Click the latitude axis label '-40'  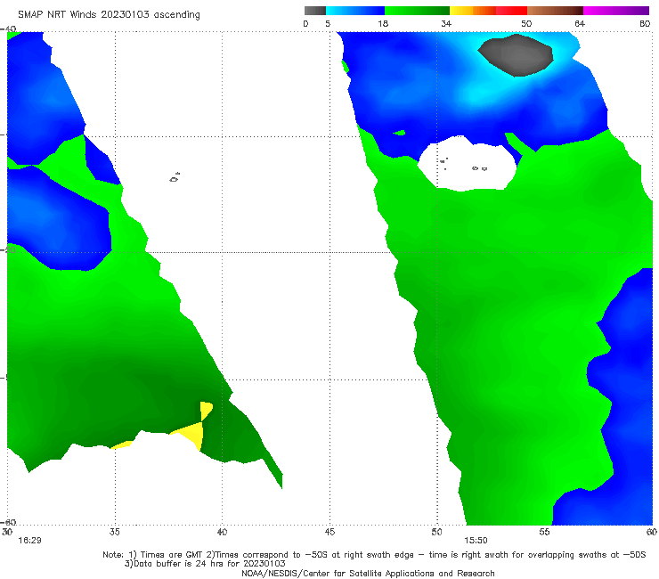(8, 29)
